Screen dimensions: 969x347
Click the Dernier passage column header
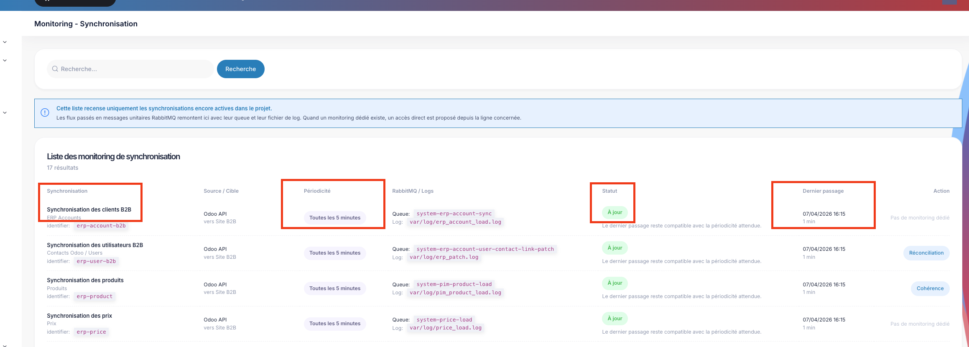(823, 191)
